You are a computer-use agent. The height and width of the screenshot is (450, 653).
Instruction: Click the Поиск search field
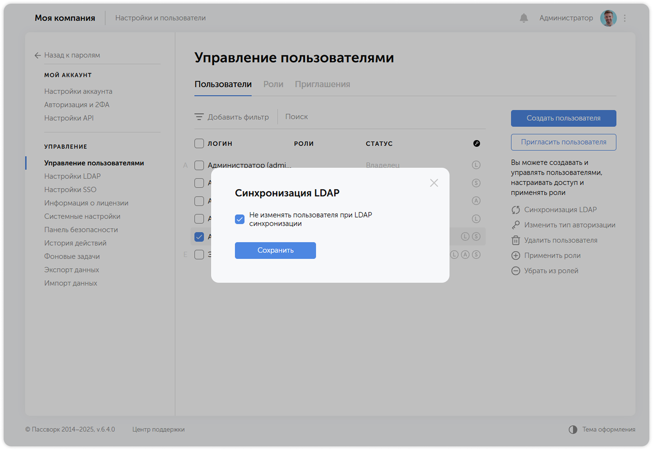click(296, 117)
